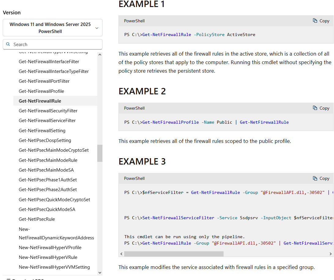Open New-NetFirewallHyperVProfile in sidebar
This screenshot has width=334, height=280.
click(50, 247)
